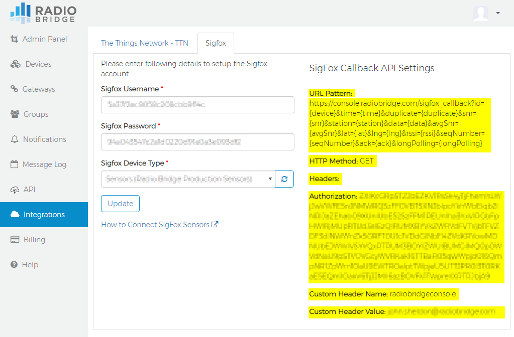Screen dimensions: 514x337
Task: Click the Sigfox Username label
Action: point(130,89)
